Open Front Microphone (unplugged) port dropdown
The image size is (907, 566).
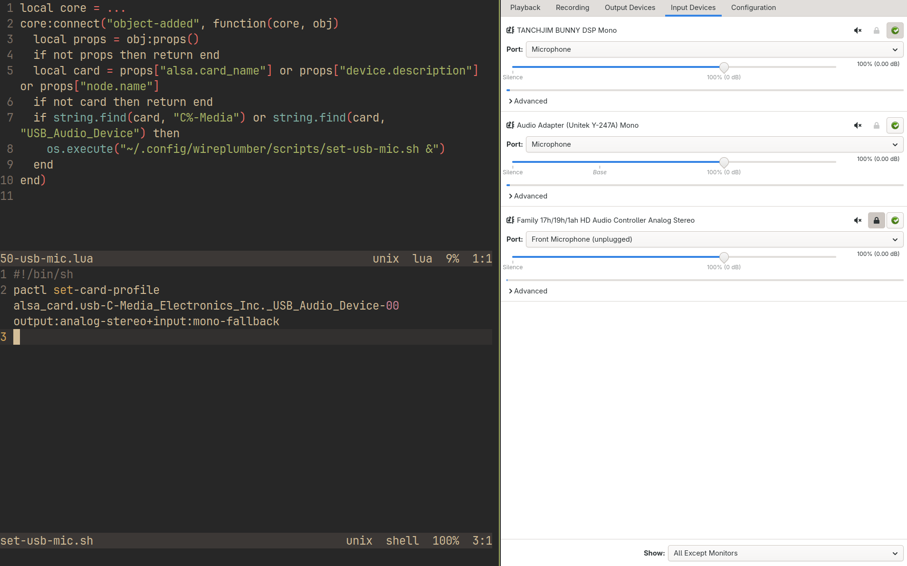[715, 239]
